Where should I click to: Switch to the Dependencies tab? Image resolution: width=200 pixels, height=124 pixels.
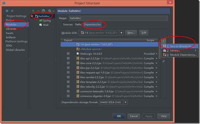pos(92,24)
